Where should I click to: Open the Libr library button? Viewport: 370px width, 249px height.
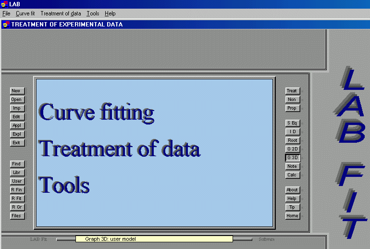pyautogui.click(x=17, y=173)
